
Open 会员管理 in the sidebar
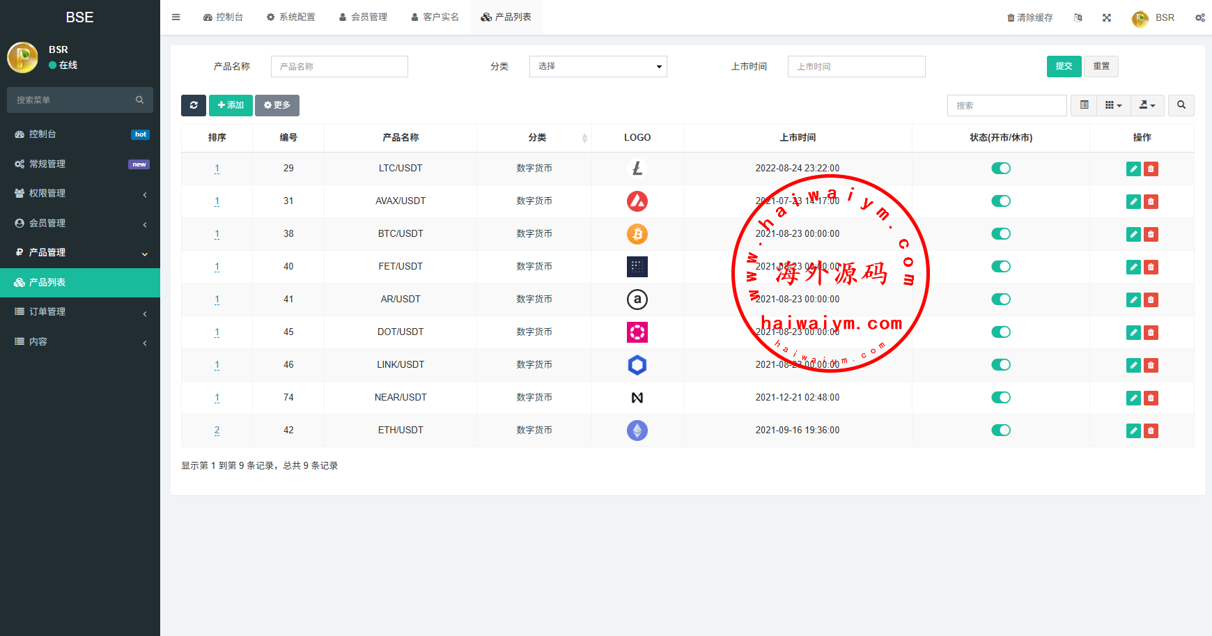point(80,223)
